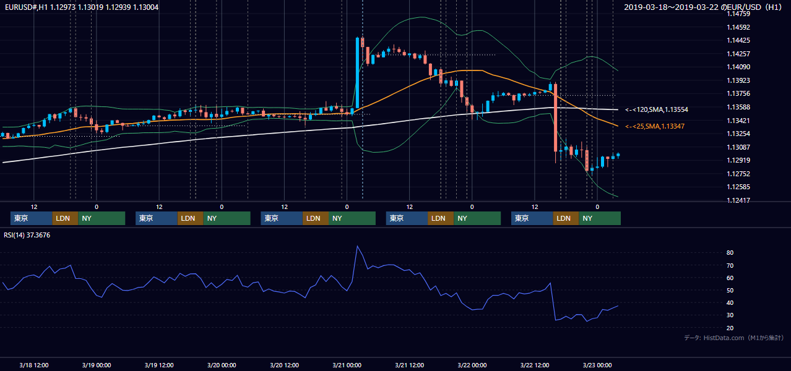Screen dimensions: 791x371
Task: Click price axis label 1.13421
Action: tap(738, 121)
